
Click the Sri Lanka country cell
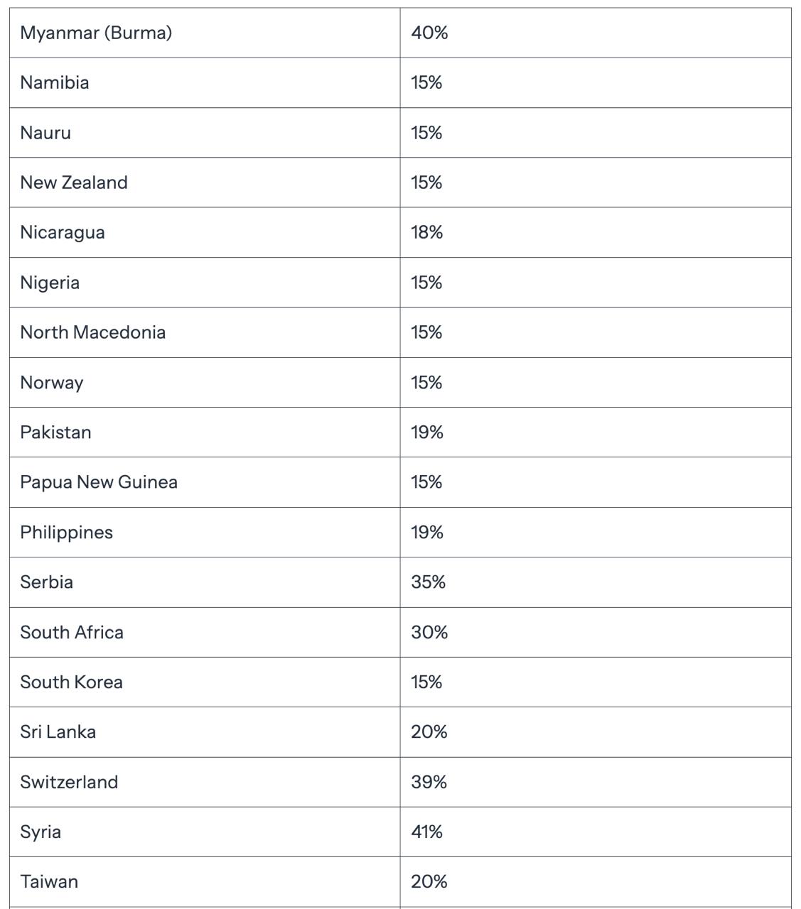coord(58,732)
